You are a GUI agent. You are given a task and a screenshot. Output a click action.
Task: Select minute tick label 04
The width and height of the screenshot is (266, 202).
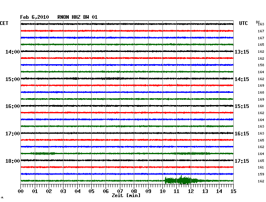pyautogui.click(x=77, y=191)
